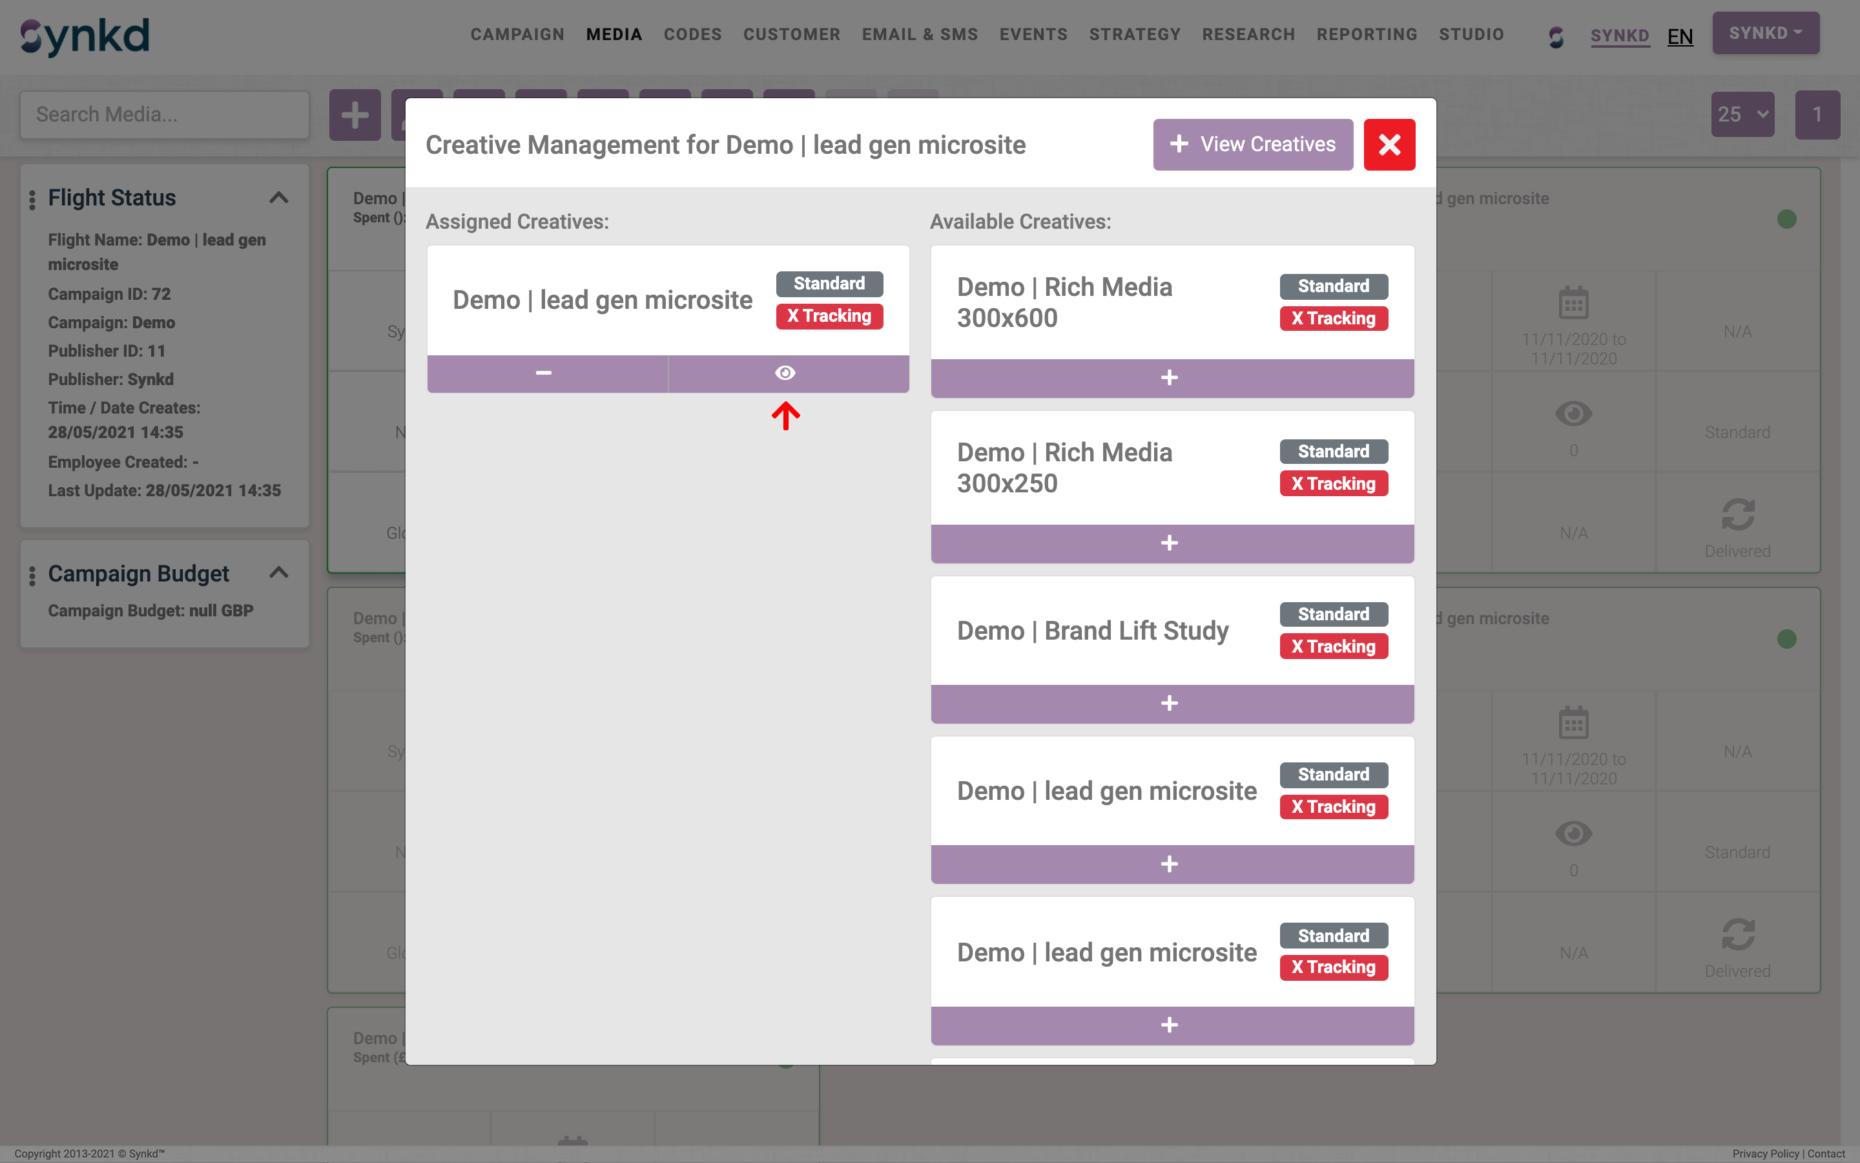Click the Synkd logo
Viewport: 1860px width, 1163px height.
(85, 36)
